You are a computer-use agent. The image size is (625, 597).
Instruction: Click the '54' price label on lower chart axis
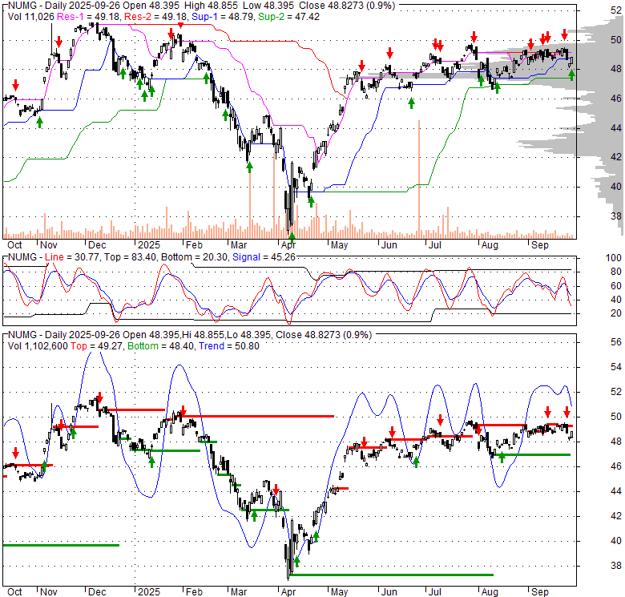coord(616,367)
